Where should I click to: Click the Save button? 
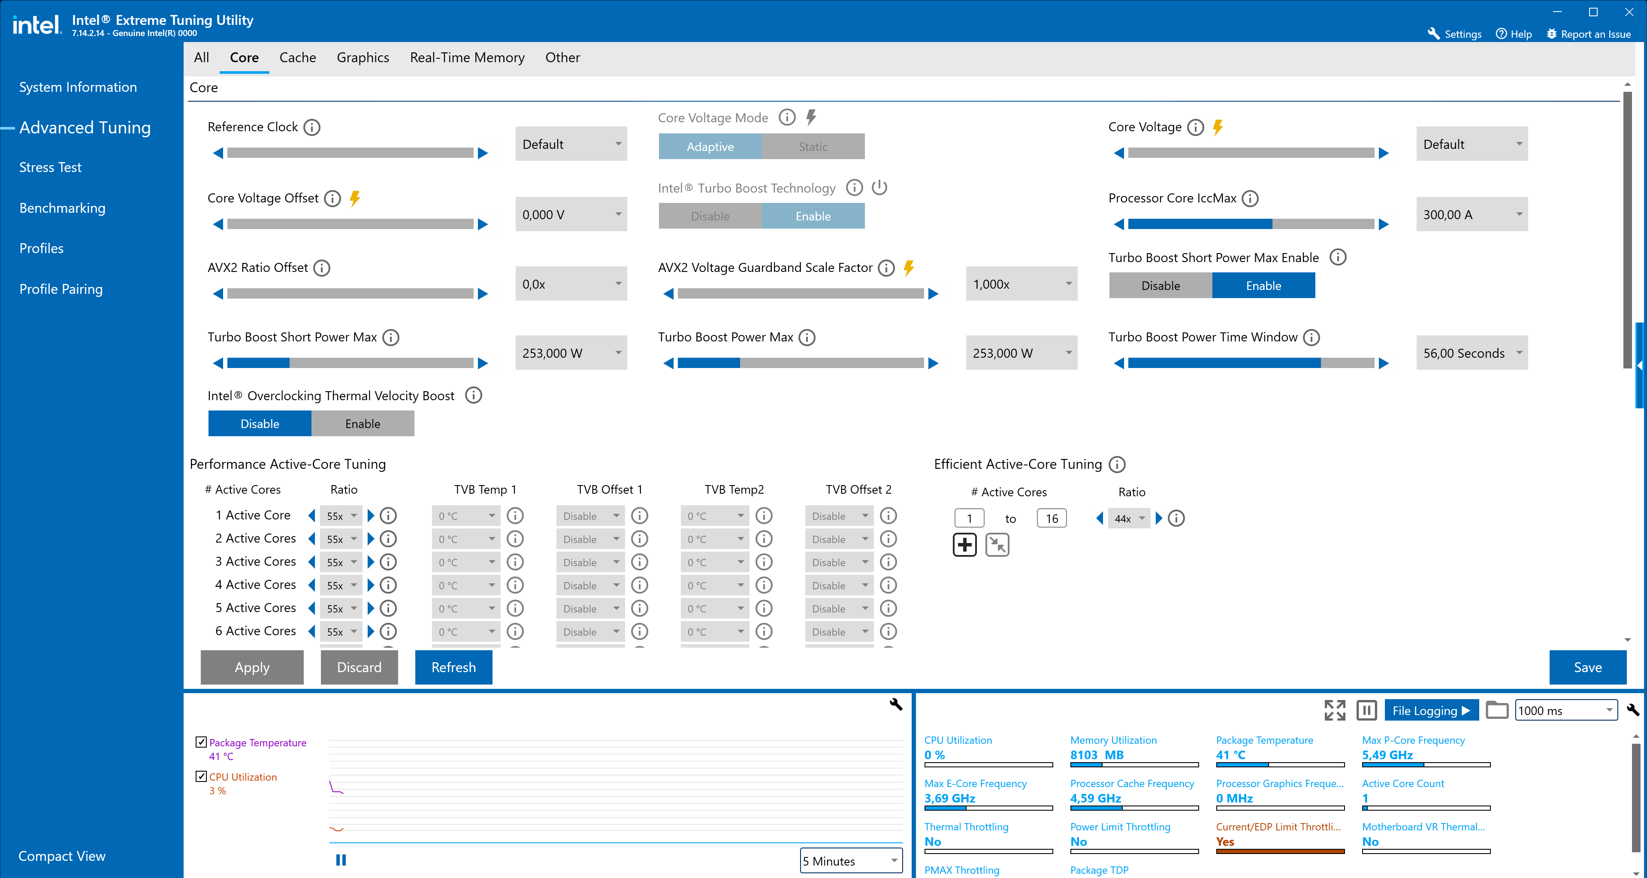(x=1587, y=667)
